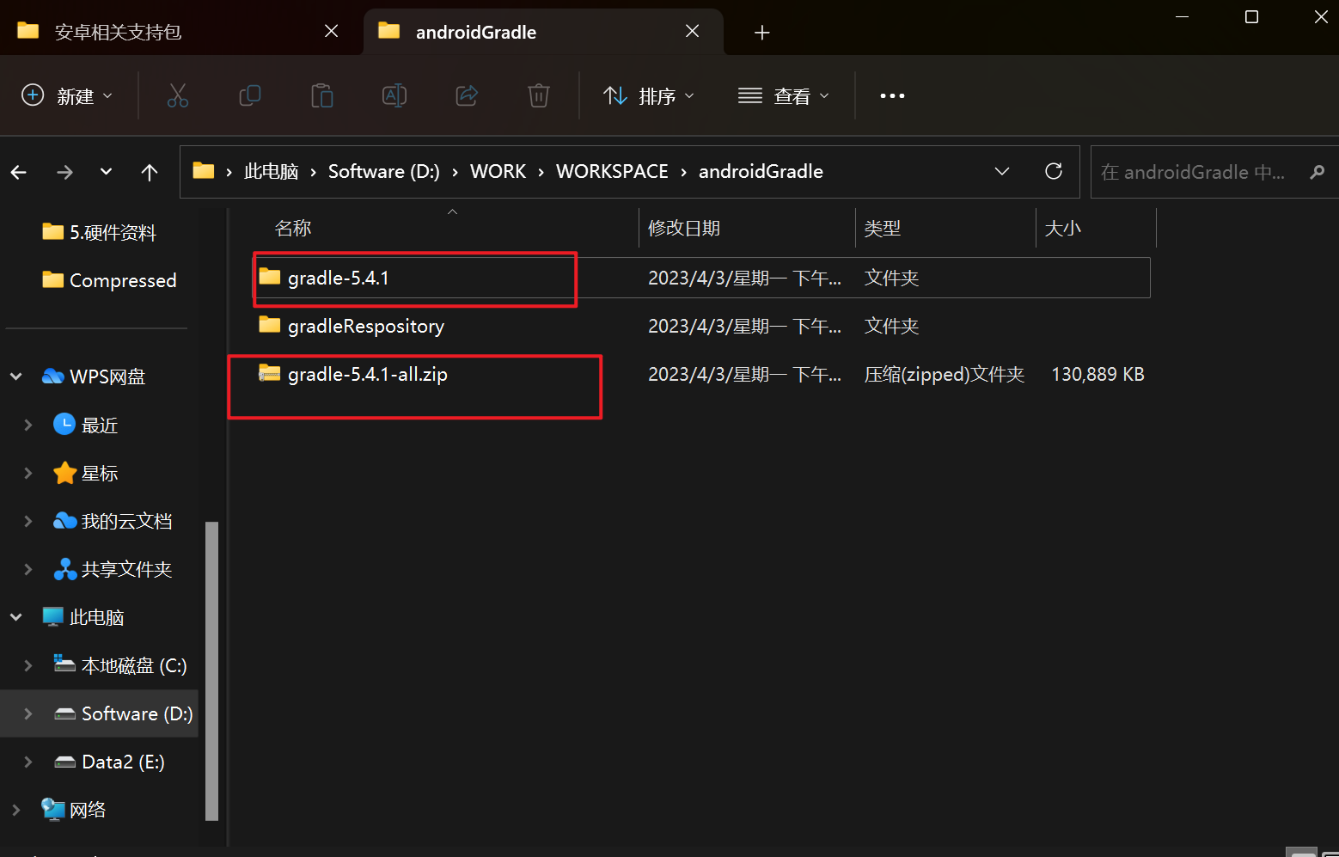Click WORK in the address breadcrumb

(x=498, y=171)
